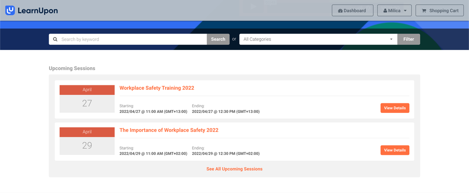Focus the Search by keyword field

click(128, 39)
